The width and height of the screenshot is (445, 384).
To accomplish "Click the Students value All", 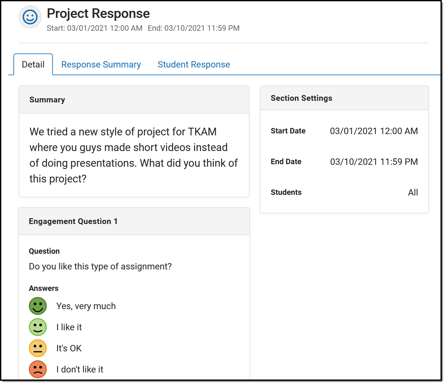I will [413, 192].
